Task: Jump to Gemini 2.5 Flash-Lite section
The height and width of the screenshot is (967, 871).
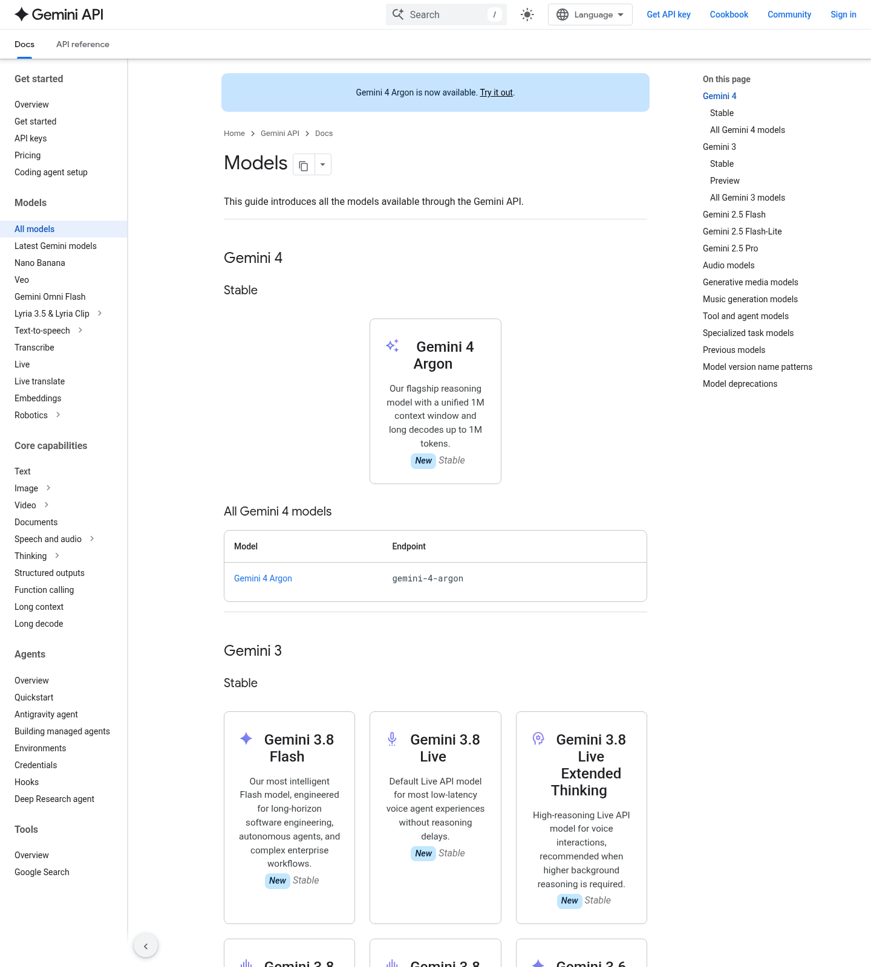Action: click(x=742, y=231)
